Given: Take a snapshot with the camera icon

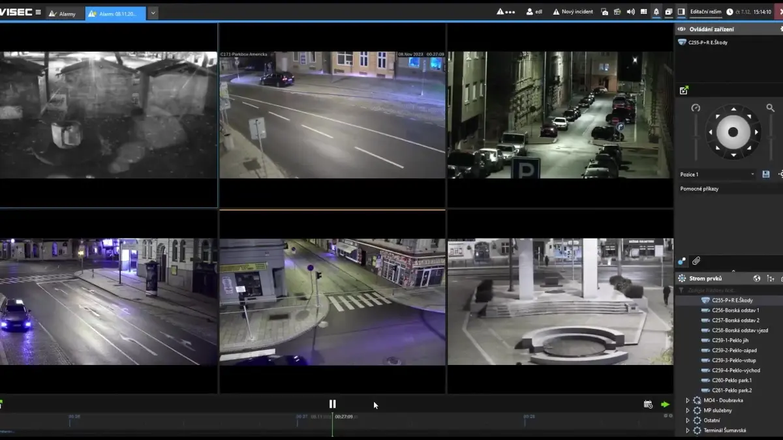Looking at the screenshot, I should (x=605, y=12).
